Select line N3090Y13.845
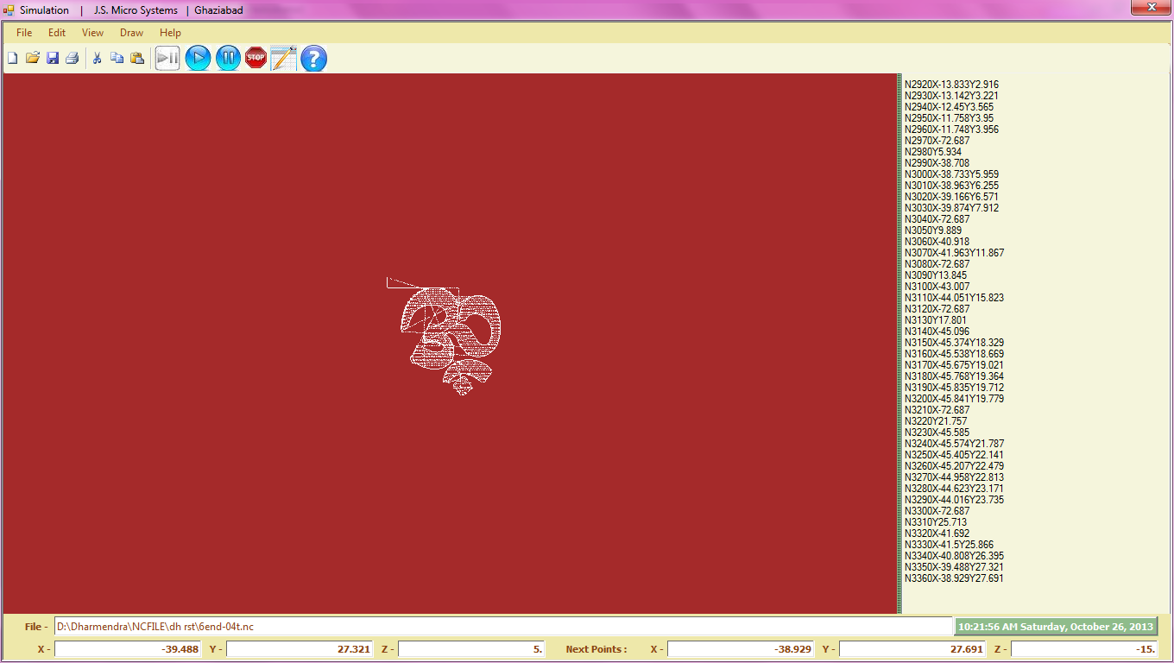Image resolution: width=1174 pixels, height=663 pixels. click(x=935, y=275)
